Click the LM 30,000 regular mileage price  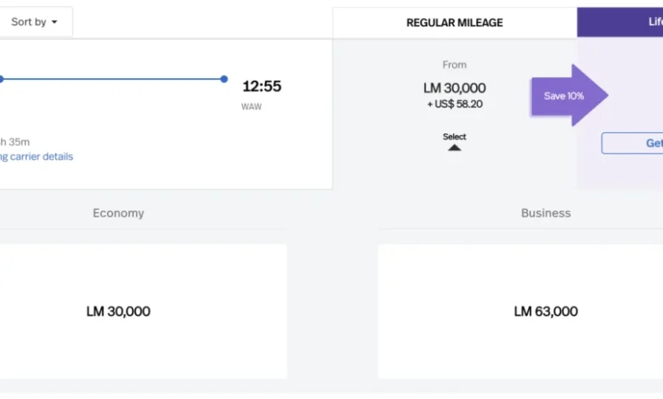point(454,87)
